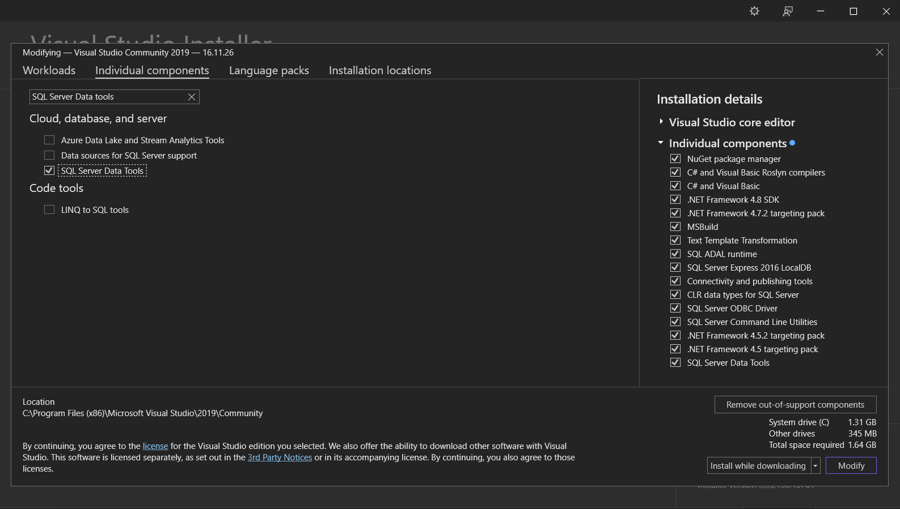This screenshot has width=900, height=509.
Task: Check Data sources for SQL Server support
Action: 49,155
